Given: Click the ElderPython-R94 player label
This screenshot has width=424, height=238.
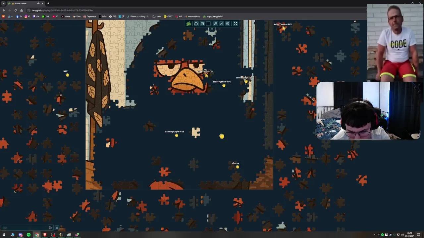Looking at the screenshot, I should pos(222,82).
